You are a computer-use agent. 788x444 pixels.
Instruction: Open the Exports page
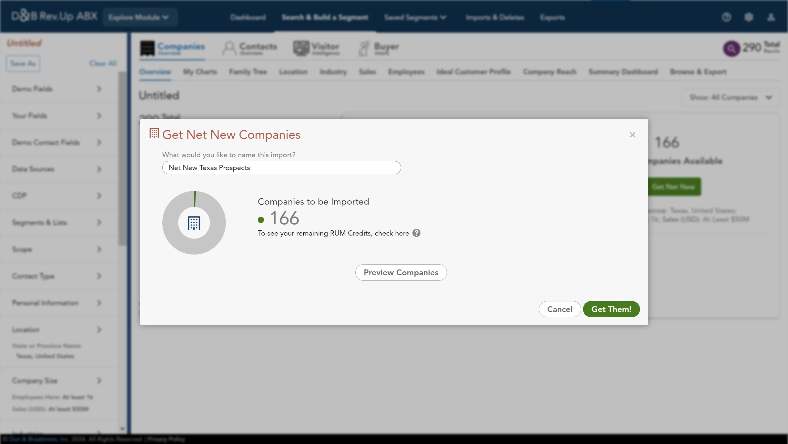552,17
